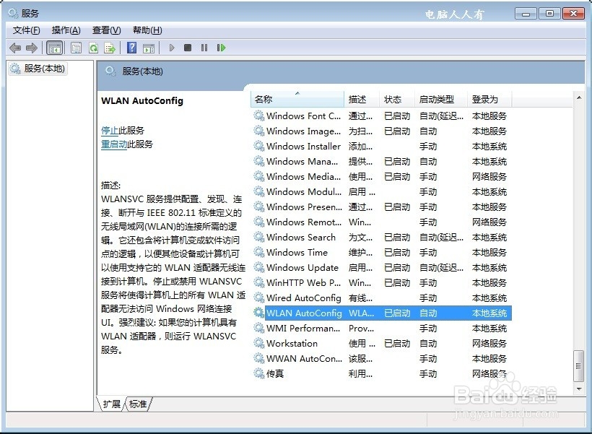Image resolution: width=592 pixels, height=434 pixels.
Task: Click 已启动 status of Windows Update row
Action: click(397, 267)
